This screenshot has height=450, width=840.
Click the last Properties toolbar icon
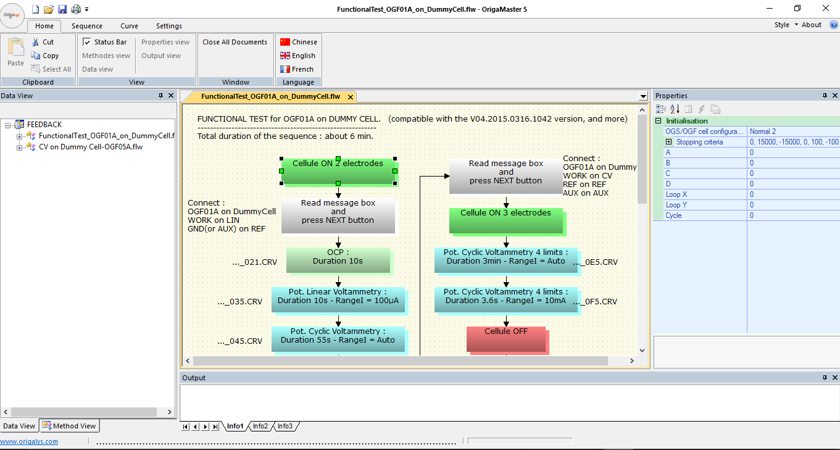tap(715, 109)
